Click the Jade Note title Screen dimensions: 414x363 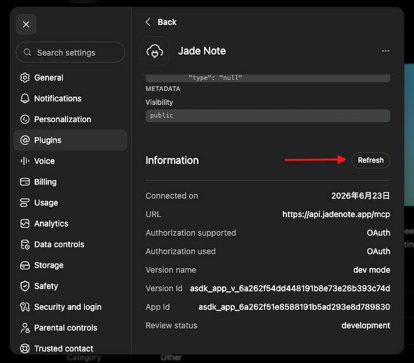coord(202,51)
